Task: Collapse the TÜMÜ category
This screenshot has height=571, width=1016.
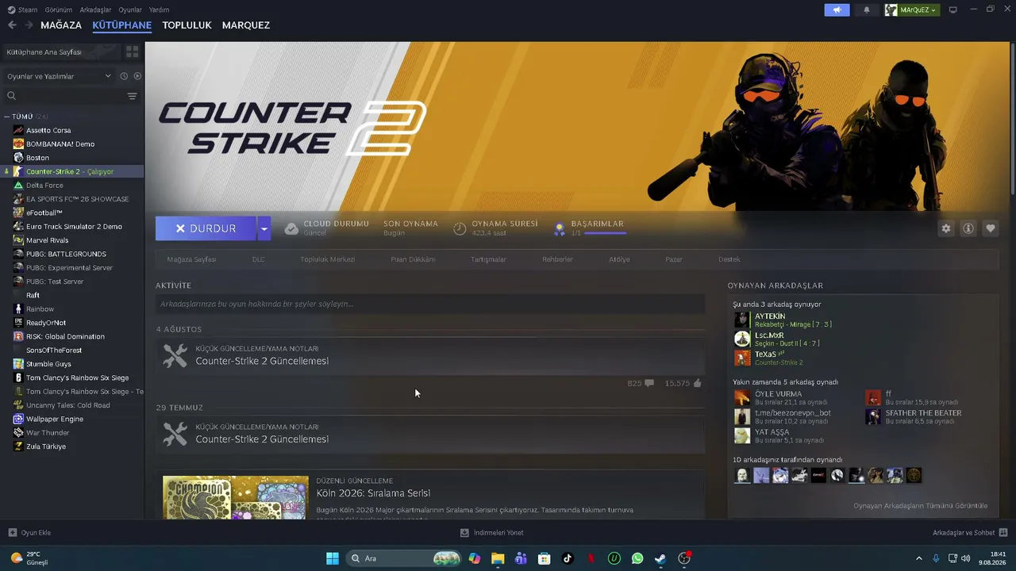Action: 6,117
